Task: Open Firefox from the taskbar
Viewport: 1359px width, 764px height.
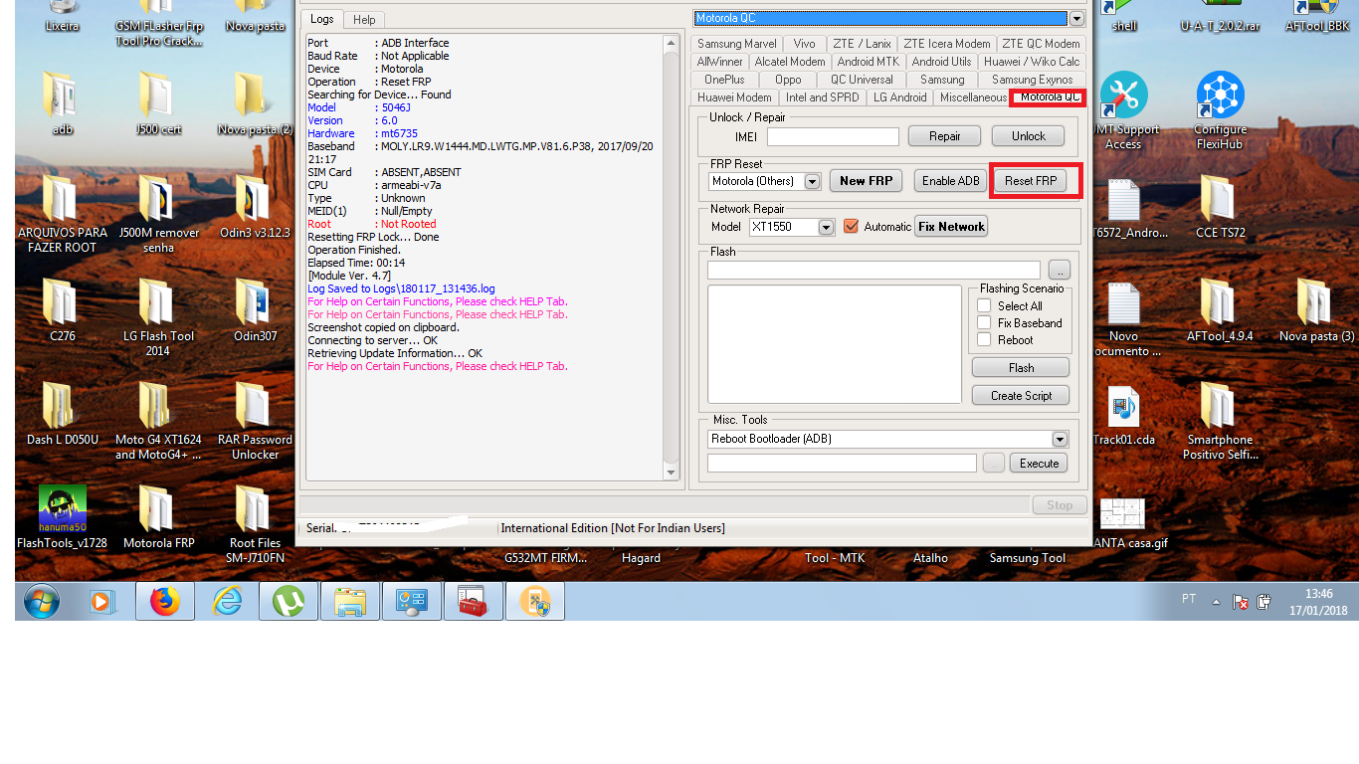Action: click(164, 602)
